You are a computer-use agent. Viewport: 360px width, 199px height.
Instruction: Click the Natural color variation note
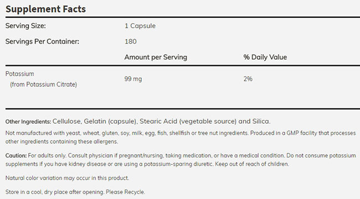click(67, 178)
